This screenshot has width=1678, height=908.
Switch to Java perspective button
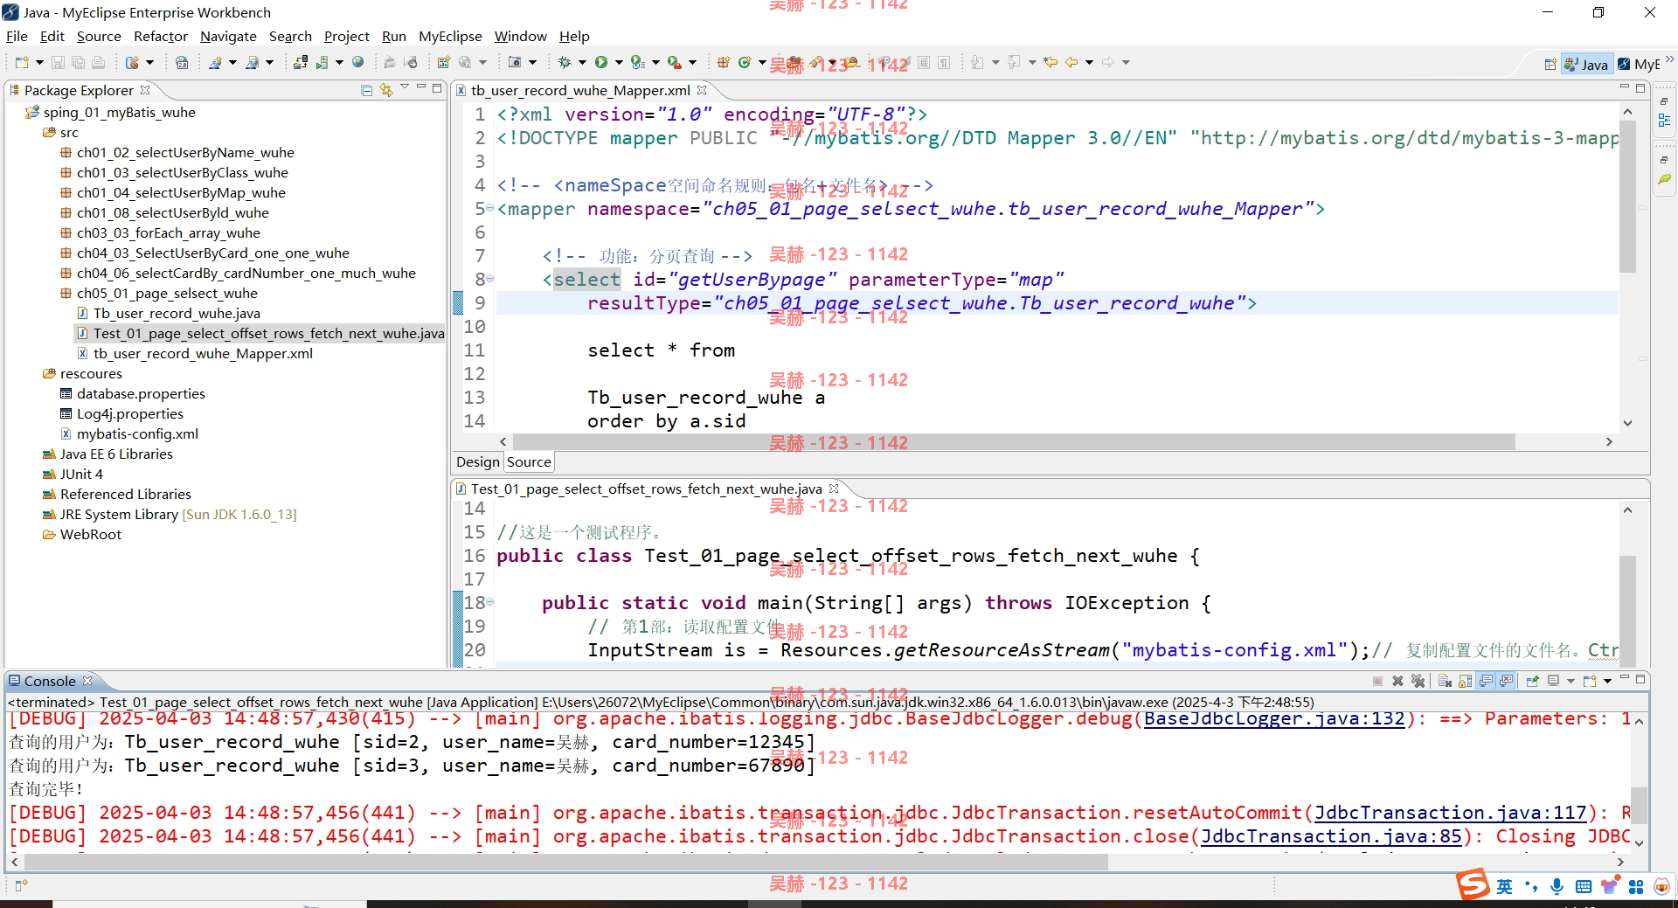pos(1586,64)
